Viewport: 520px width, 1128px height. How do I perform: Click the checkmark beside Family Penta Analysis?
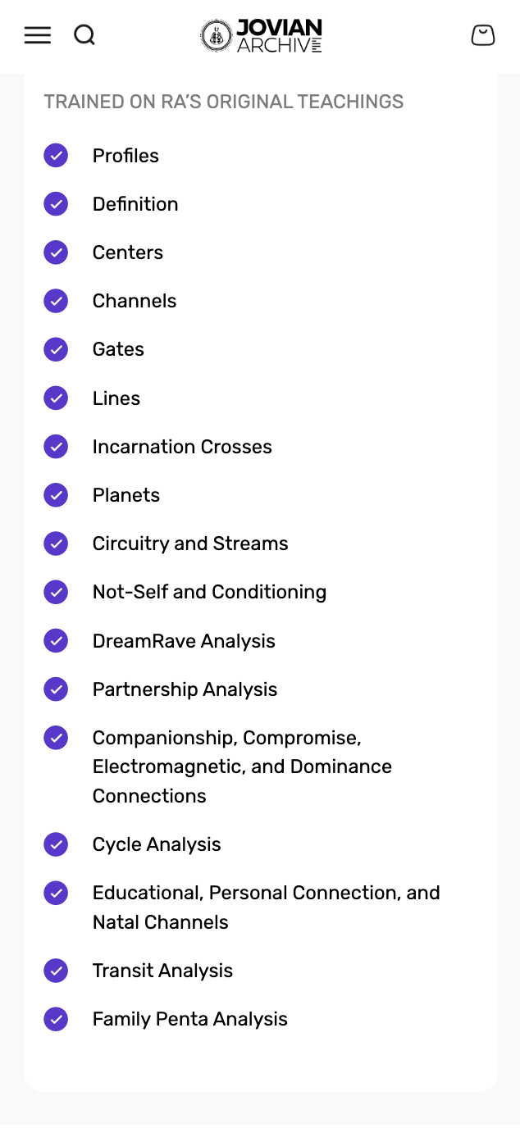[56, 1019]
